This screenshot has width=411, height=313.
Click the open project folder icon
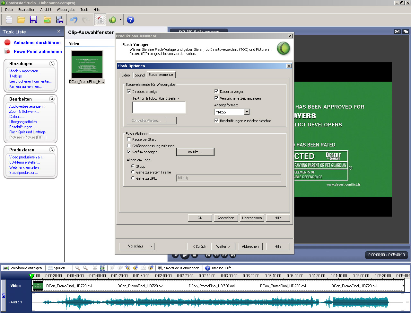(21, 20)
